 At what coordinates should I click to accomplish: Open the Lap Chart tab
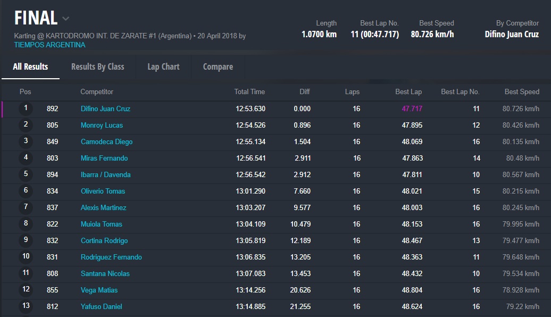pos(163,66)
